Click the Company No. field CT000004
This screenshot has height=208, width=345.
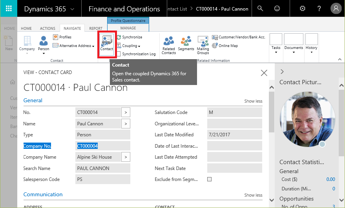pyautogui.click(x=103, y=146)
